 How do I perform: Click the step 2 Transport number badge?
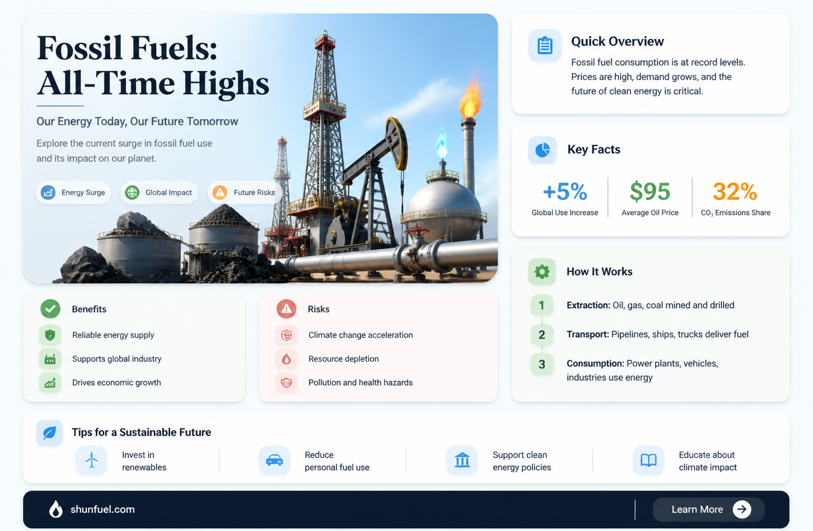coord(541,335)
